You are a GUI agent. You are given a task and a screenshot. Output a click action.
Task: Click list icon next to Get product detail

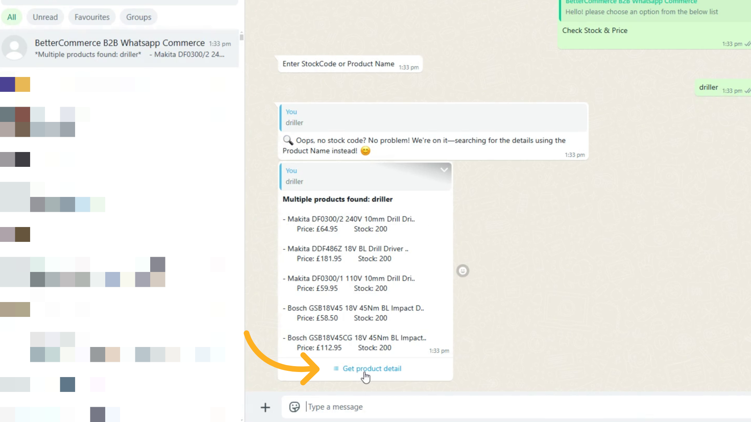point(336,368)
